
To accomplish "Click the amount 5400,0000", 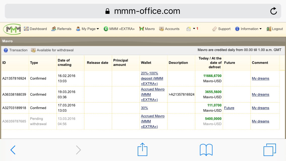I will coord(213,119).
